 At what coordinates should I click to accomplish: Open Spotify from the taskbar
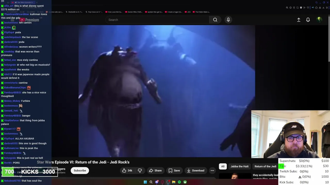(x=179, y=182)
